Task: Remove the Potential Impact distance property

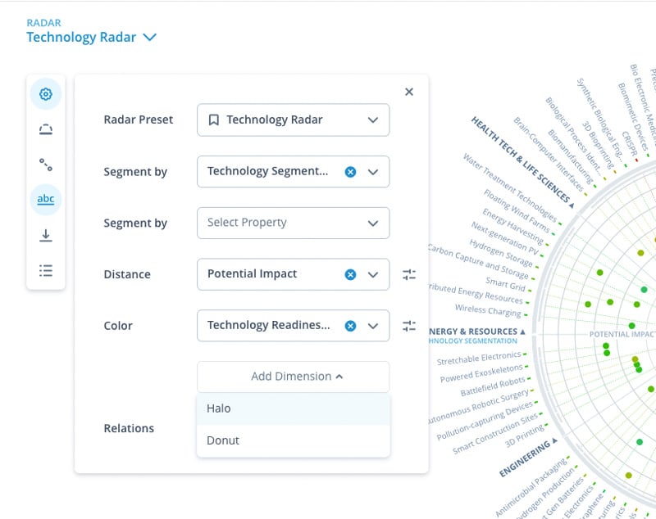Action: pos(351,274)
